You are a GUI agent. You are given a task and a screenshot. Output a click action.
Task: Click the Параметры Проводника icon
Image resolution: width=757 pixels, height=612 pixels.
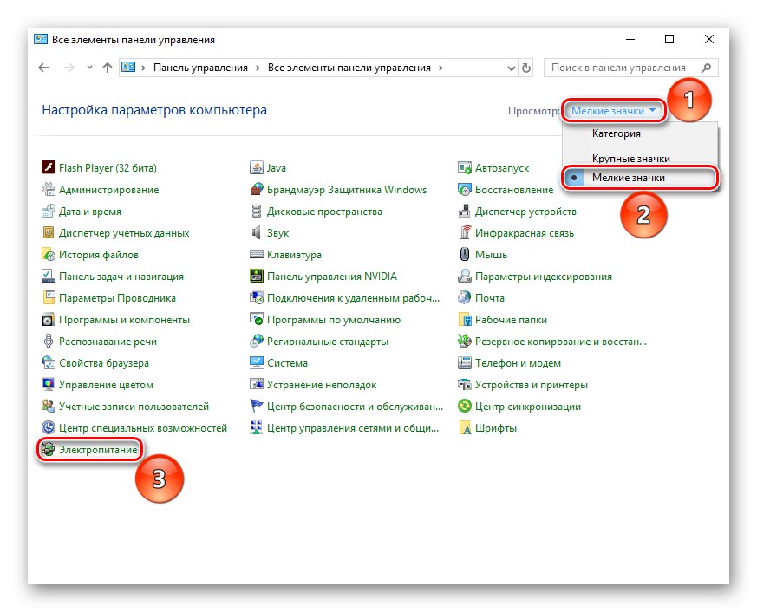click(x=49, y=298)
